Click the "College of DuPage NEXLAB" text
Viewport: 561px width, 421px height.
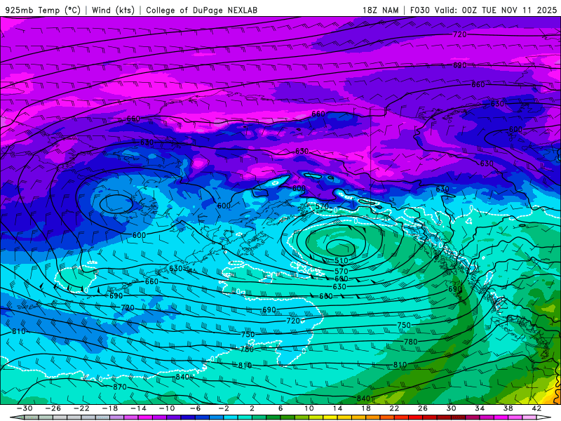pos(201,11)
